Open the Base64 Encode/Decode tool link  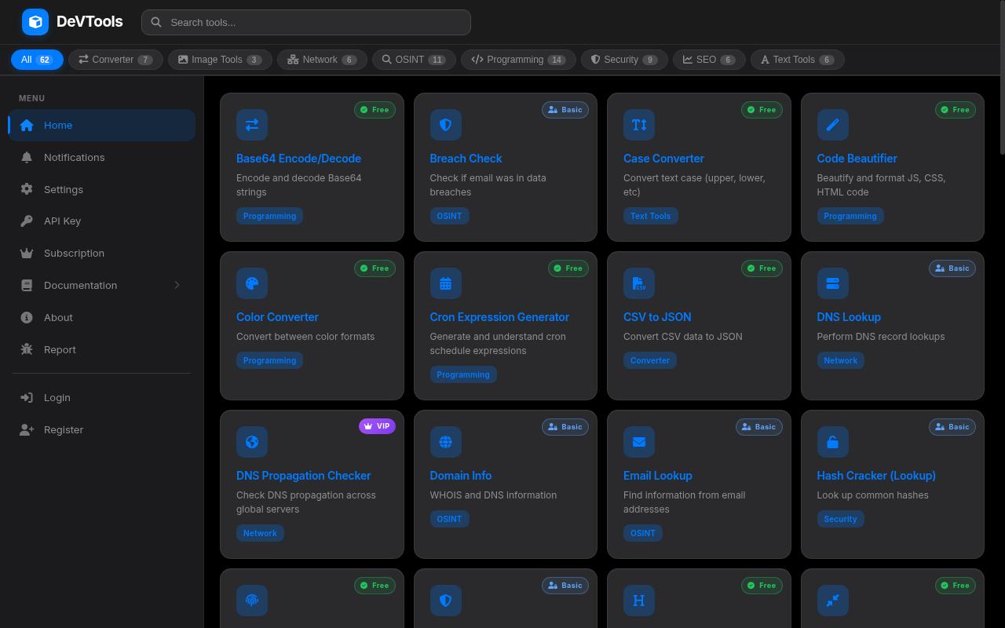pos(298,159)
